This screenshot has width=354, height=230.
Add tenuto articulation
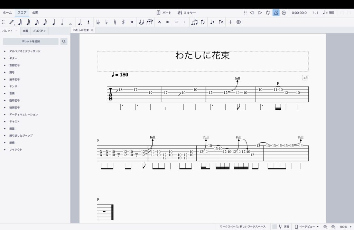[x=176, y=22]
